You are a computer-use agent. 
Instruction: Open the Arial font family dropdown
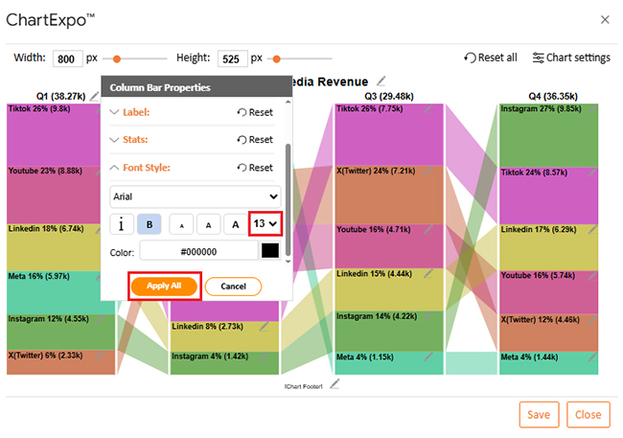(195, 196)
